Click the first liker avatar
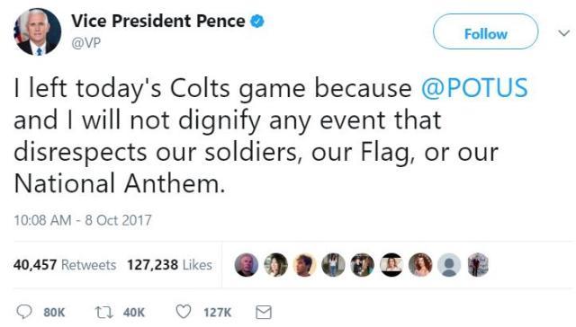Screen dimensions: 576x327 [x=246, y=265]
